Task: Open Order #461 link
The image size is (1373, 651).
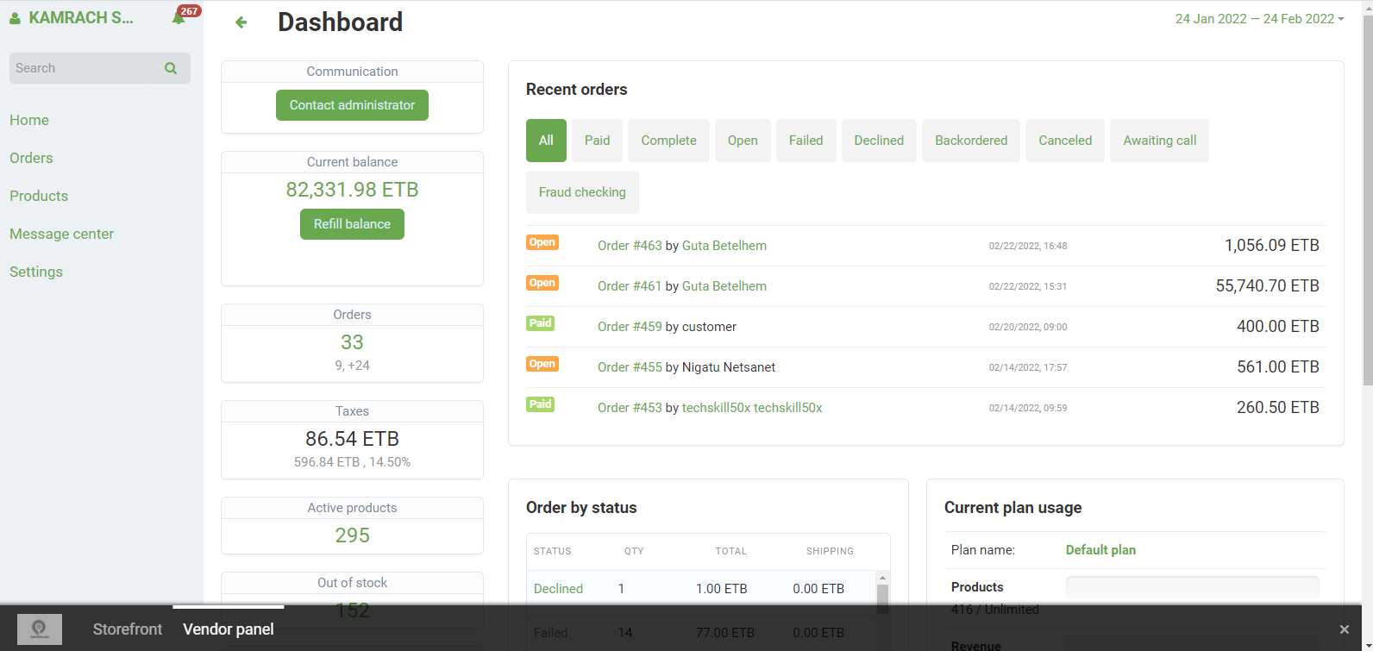Action: [x=630, y=286]
